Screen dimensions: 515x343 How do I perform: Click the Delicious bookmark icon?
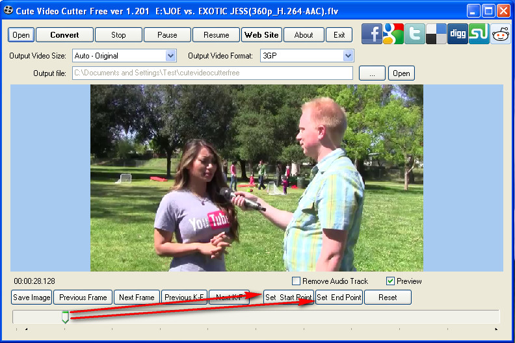point(436,34)
